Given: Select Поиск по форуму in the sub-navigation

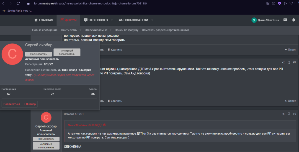Looking at the screenshot, I should (x=127, y=30).
